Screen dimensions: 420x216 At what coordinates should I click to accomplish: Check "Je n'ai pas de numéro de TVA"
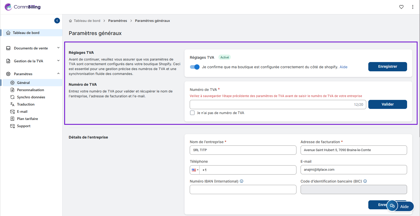point(192,113)
